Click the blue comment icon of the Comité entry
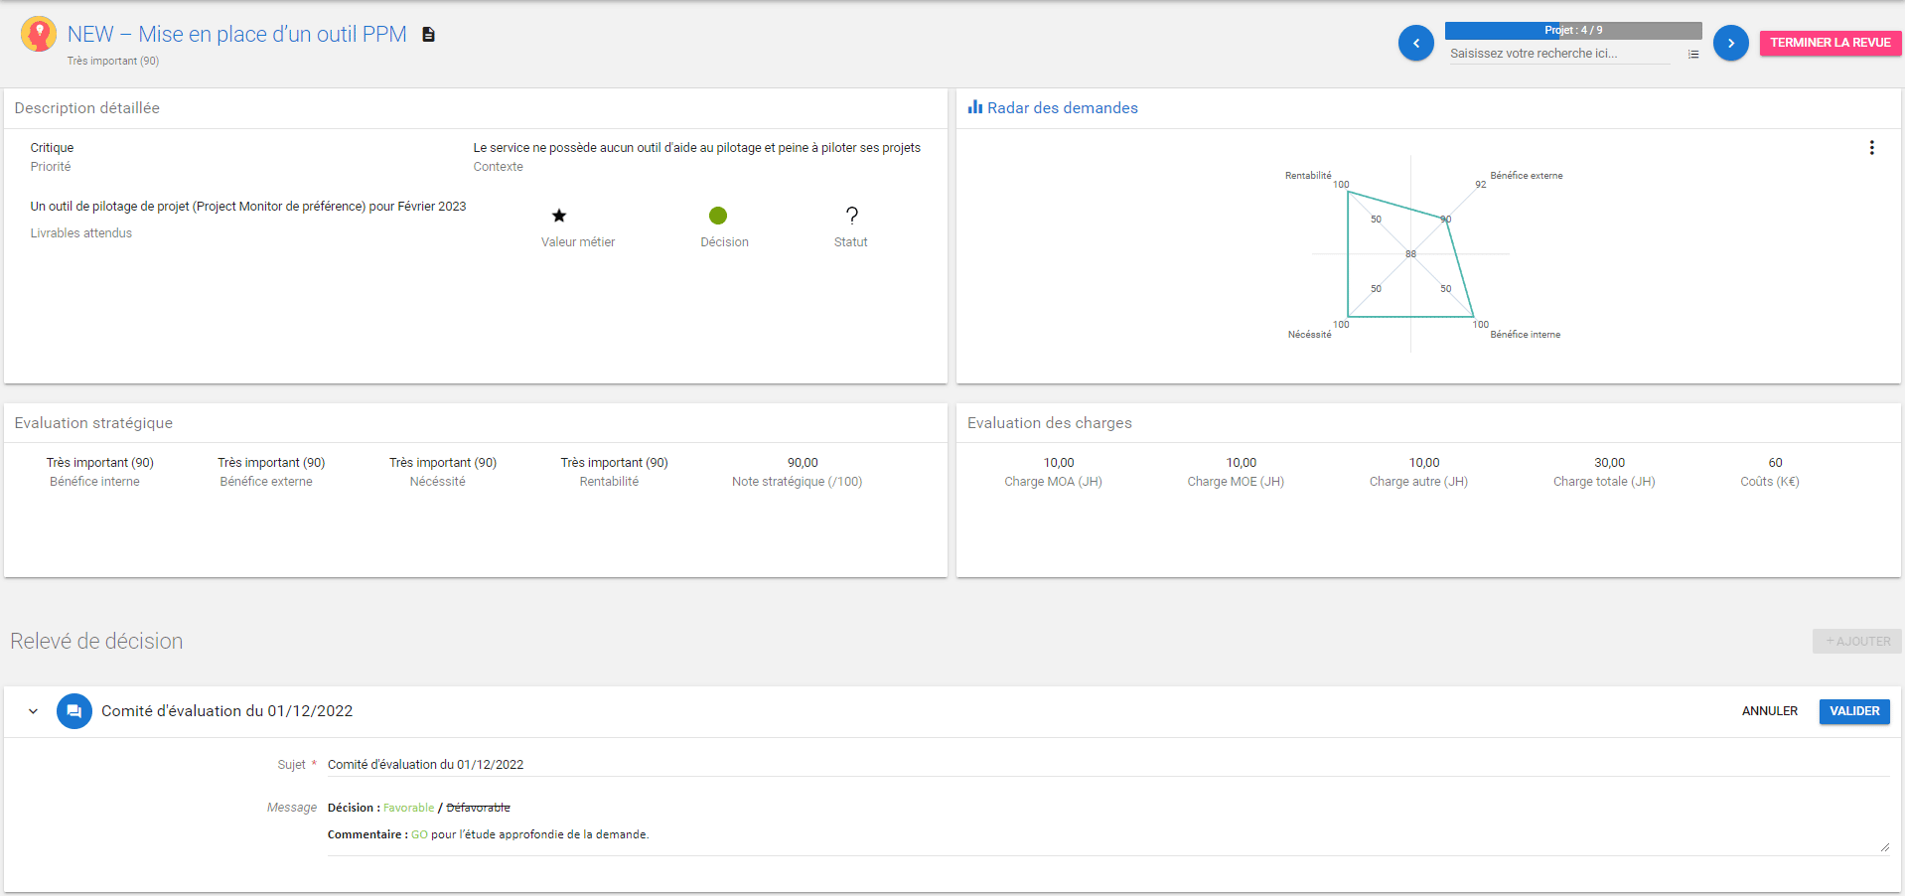The width and height of the screenshot is (1905, 896). click(74, 711)
